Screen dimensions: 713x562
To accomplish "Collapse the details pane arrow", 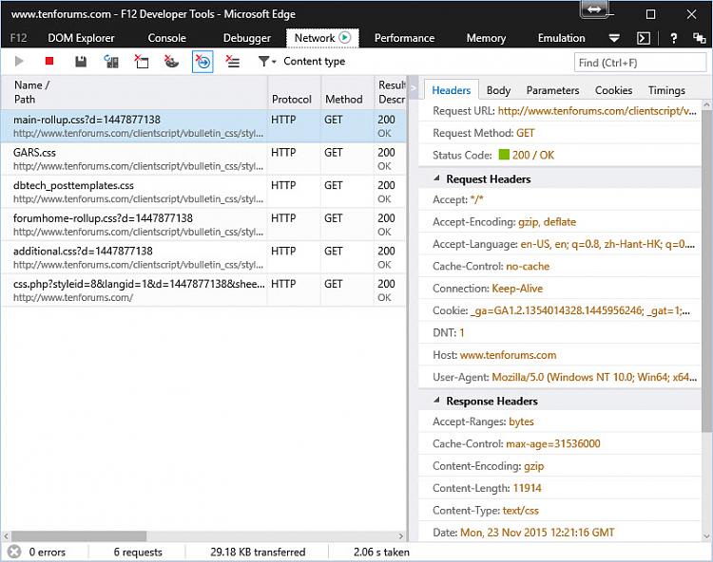I will (x=414, y=88).
